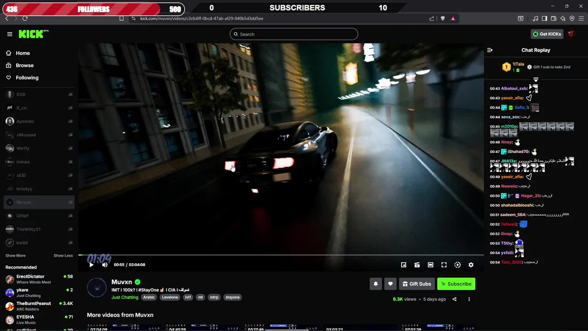Image resolution: width=588 pixels, height=331 pixels.
Task: Click the Kick logo
Action: [x=34, y=34]
